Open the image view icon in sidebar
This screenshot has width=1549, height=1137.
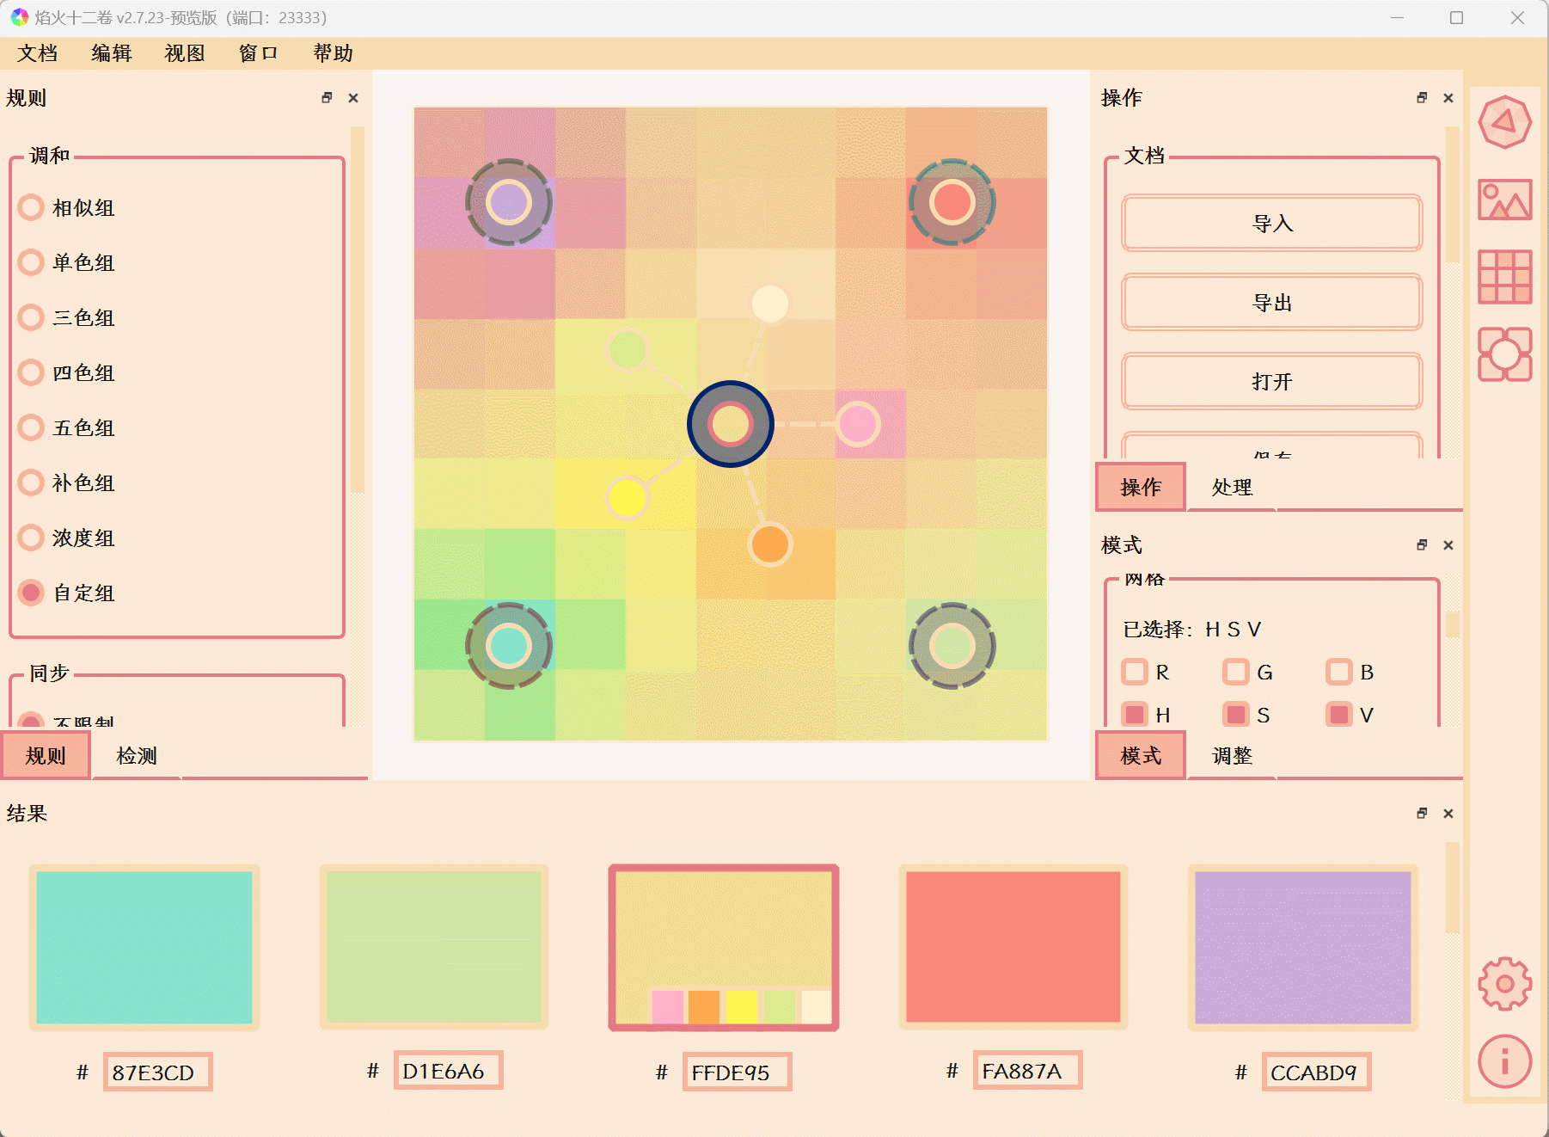point(1504,200)
